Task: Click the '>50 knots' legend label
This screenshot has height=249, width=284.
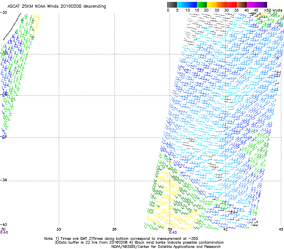Action: coord(273,10)
